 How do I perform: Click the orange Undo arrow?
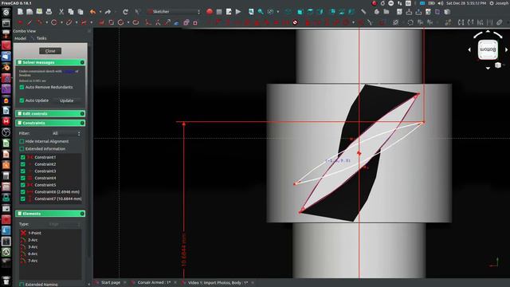coord(92,12)
